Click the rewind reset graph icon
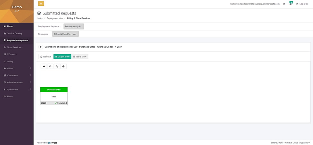313x145 pixels. point(44,66)
